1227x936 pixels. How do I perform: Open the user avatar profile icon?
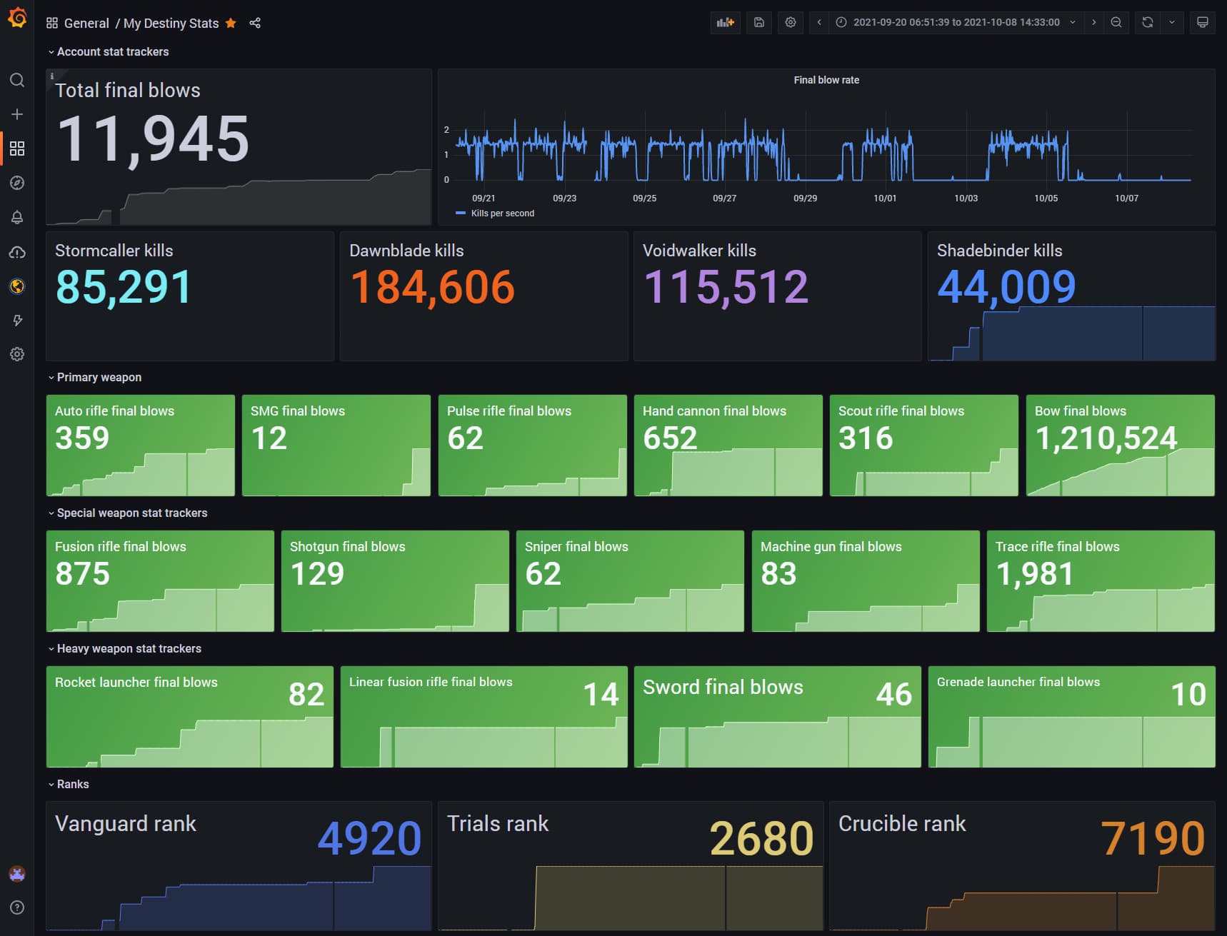point(17,873)
